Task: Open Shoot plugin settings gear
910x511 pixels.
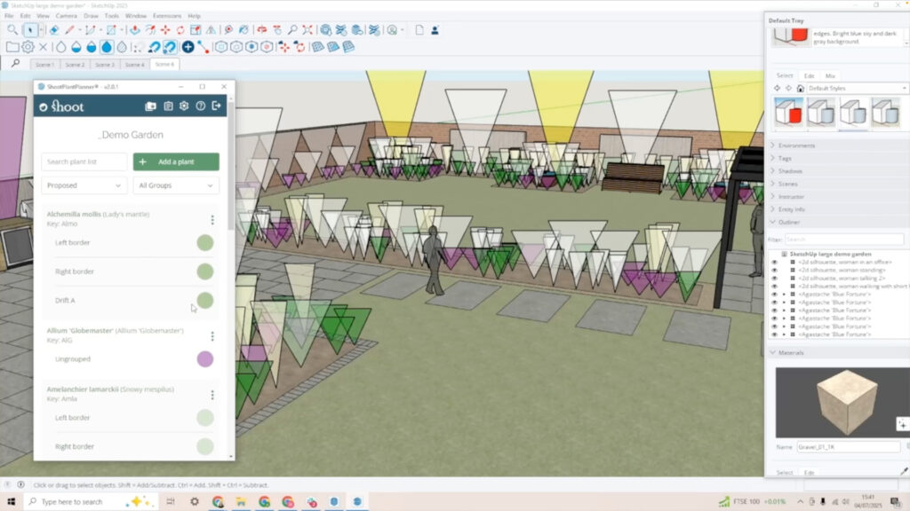Action: [x=184, y=106]
